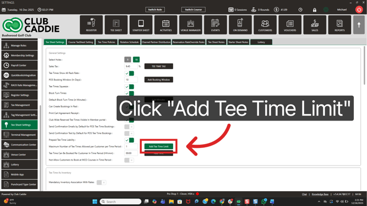The height and width of the screenshot is (206, 367).
Task: Toggle confirmation emails for POS bookings
Action: [x=129, y=127]
